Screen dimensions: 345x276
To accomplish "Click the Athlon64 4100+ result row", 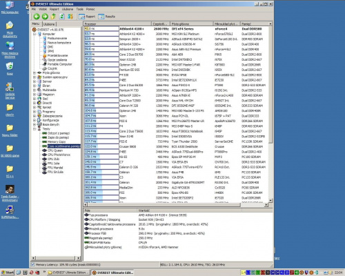I will tap(176, 29).
